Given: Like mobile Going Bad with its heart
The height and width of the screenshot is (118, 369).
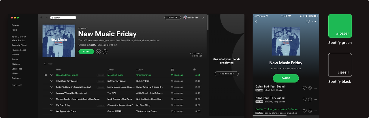Looking at the screenshot, I should coord(304,88).
